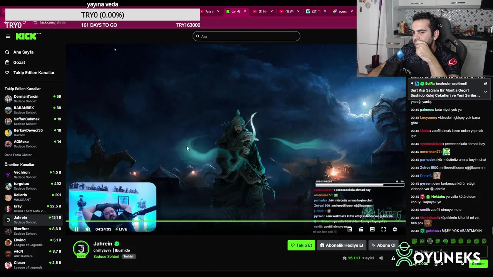Open Elwind League of Legends channel
Viewport: 493px width, 277px height.
pyautogui.click(x=33, y=242)
